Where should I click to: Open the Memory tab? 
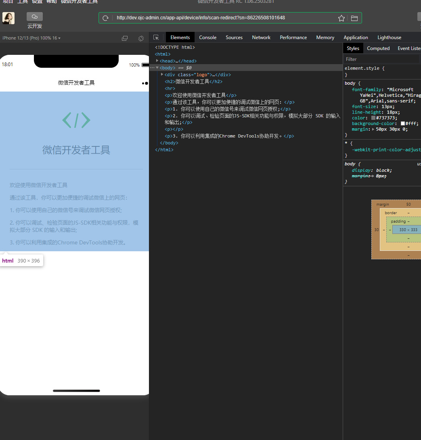tap(325, 38)
